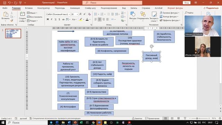Start slideshow from quick access toolbar

[20, 3]
